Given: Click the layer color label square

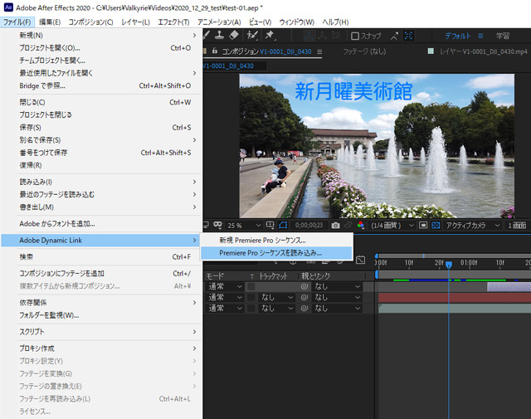Looking at the screenshot, I should tap(431, 51).
